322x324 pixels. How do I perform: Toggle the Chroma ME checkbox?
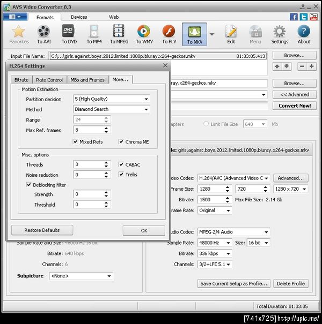(121, 141)
